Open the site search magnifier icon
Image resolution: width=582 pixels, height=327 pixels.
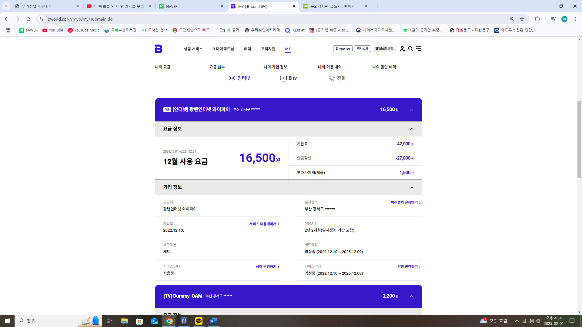(x=410, y=49)
